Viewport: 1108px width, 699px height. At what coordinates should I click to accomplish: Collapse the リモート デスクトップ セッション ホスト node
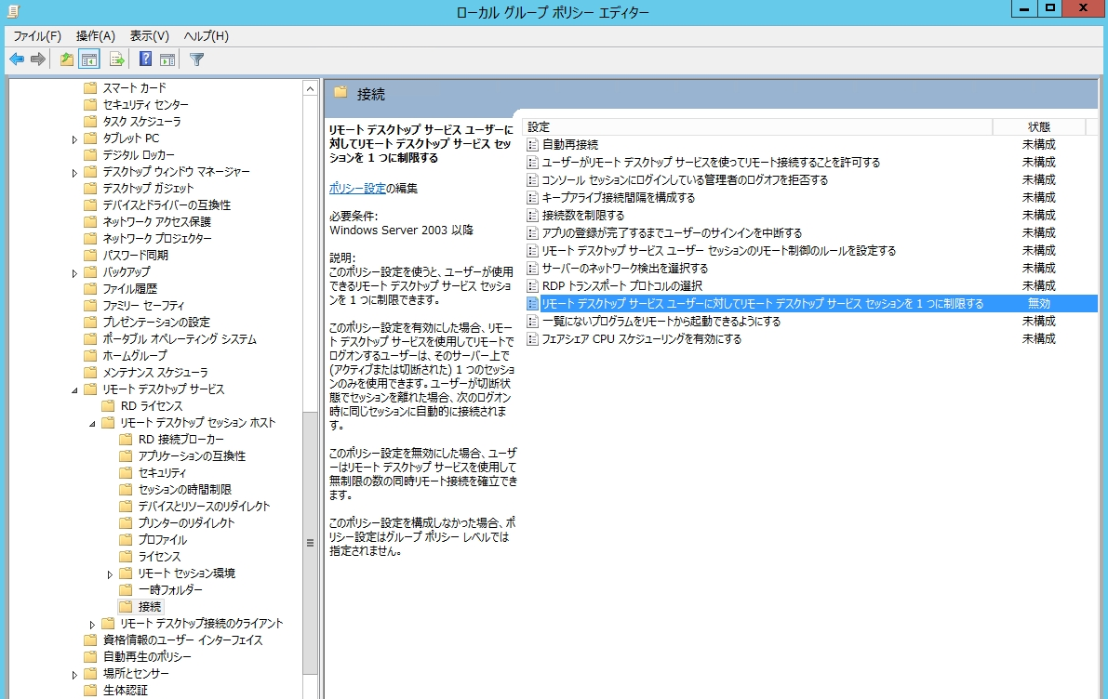tap(92, 424)
